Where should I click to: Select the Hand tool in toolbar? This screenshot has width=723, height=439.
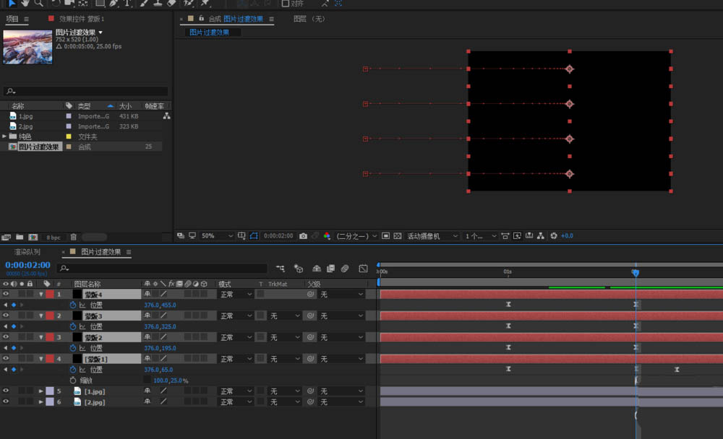pyautogui.click(x=25, y=3)
